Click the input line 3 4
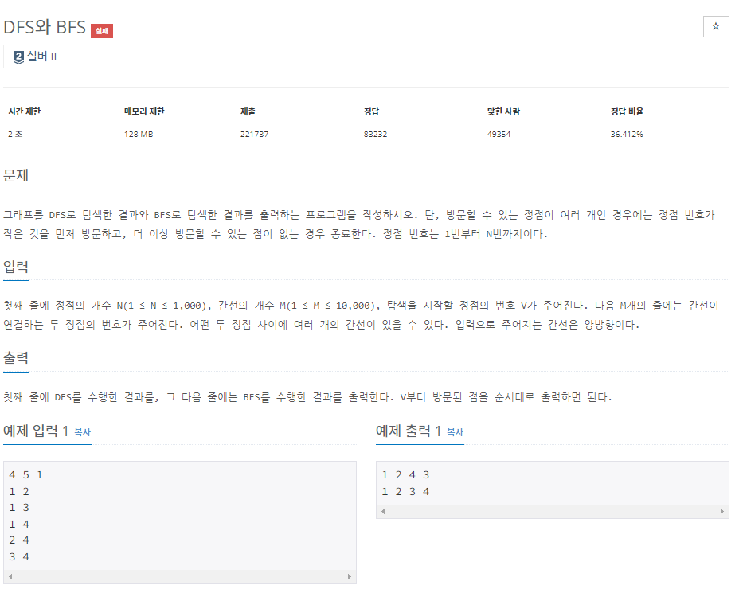 [19, 556]
